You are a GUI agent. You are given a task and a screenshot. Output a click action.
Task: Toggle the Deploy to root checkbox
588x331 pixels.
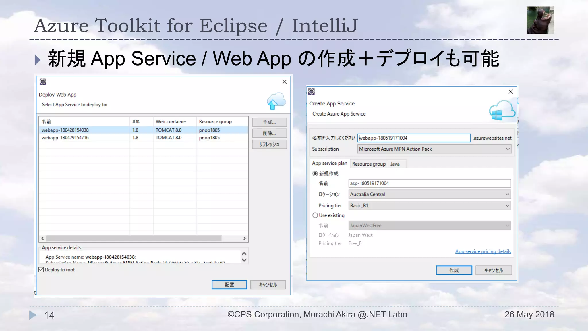[x=41, y=270]
